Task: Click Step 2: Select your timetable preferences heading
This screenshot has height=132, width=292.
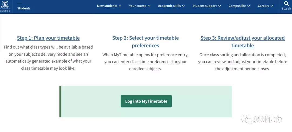Action: 145,42
